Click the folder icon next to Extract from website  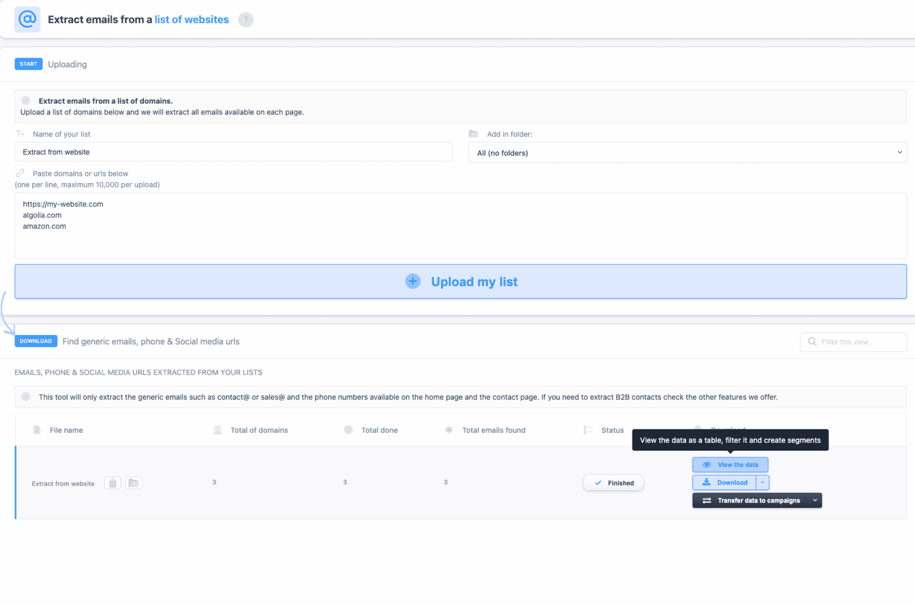[x=133, y=483]
